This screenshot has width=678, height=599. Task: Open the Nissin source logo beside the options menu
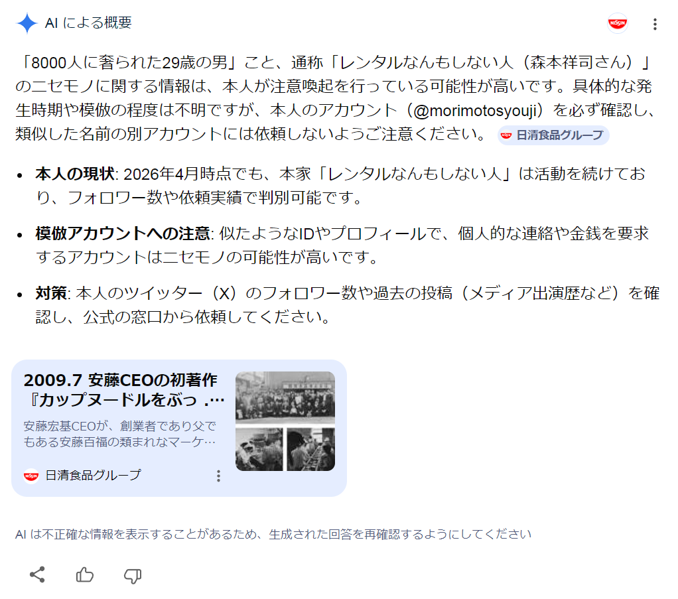(617, 23)
